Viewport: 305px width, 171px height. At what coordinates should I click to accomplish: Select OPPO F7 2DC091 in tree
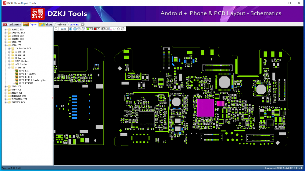27,74
